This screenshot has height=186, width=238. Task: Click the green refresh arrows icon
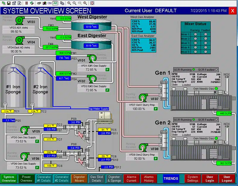[32, 3]
